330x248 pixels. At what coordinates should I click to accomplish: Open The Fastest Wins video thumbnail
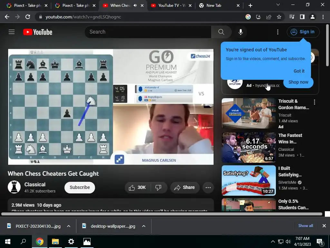[248, 147]
